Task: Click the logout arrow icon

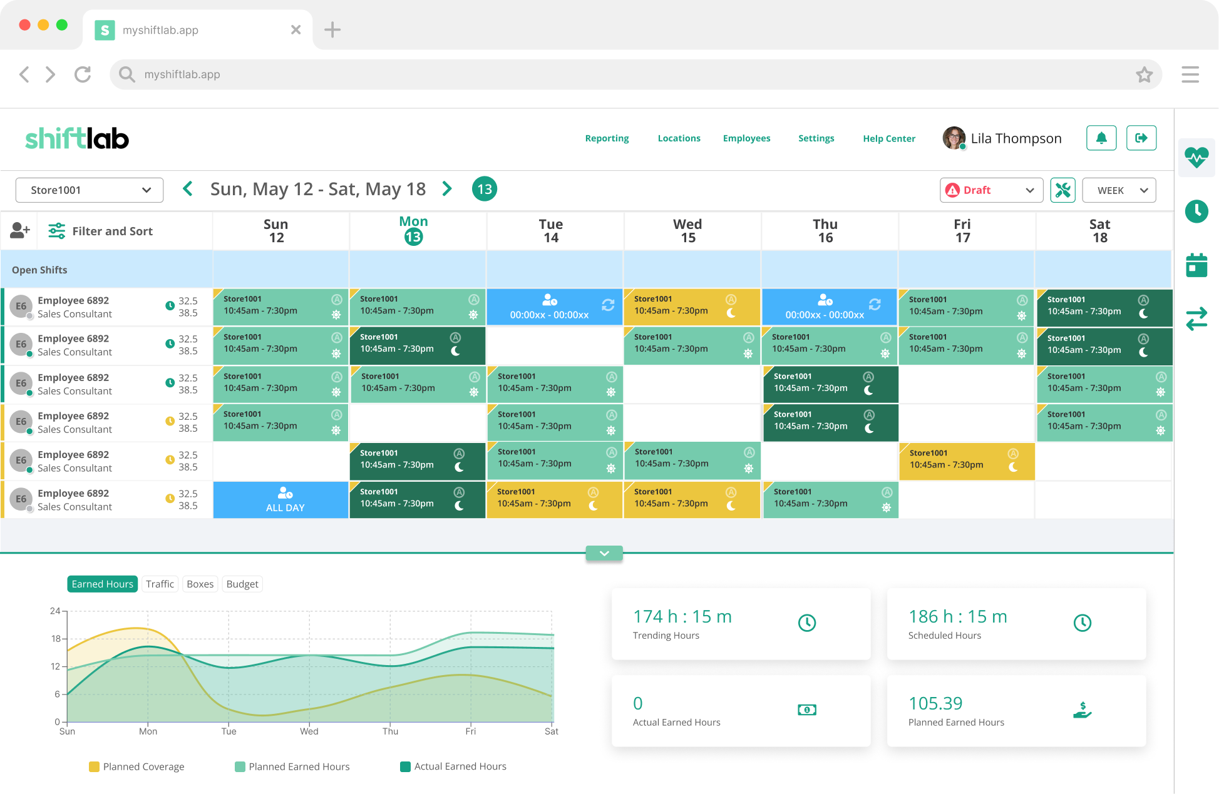Action: [1141, 138]
